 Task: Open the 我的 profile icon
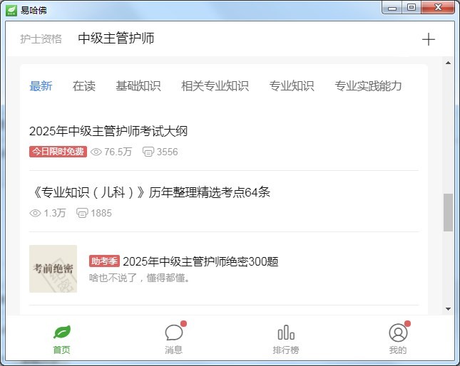[x=398, y=333]
